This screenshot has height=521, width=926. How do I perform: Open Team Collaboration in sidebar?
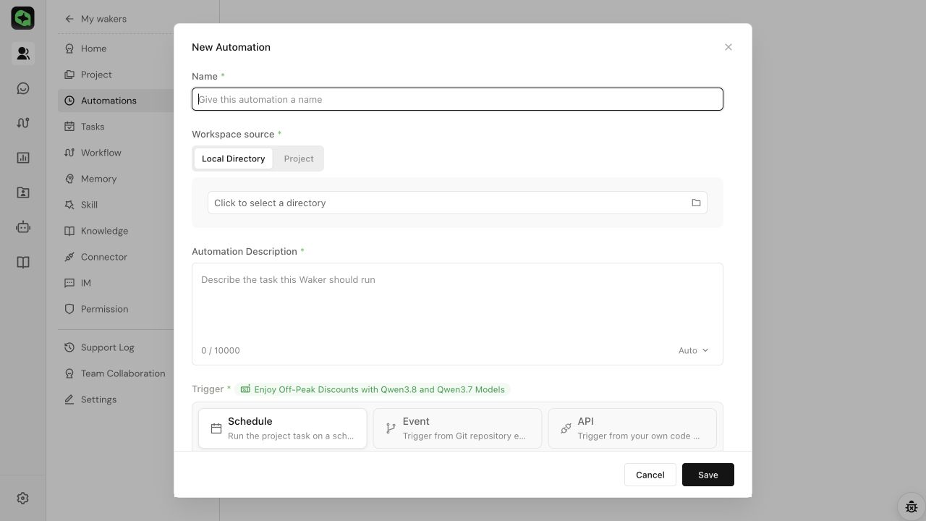coord(116,373)
